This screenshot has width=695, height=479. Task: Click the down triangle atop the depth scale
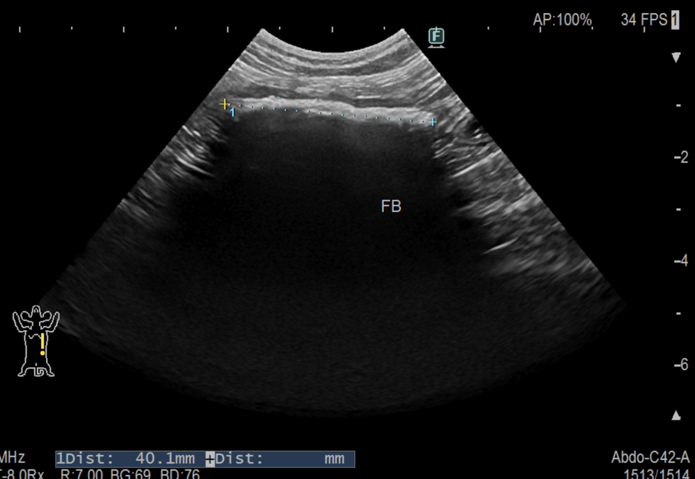676,58
